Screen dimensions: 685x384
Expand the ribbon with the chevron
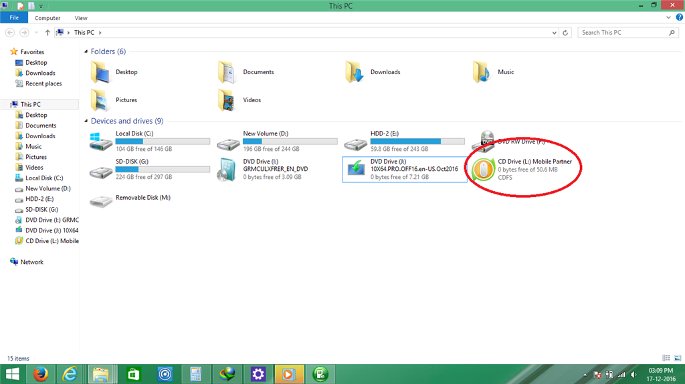[x=668, y=17]
